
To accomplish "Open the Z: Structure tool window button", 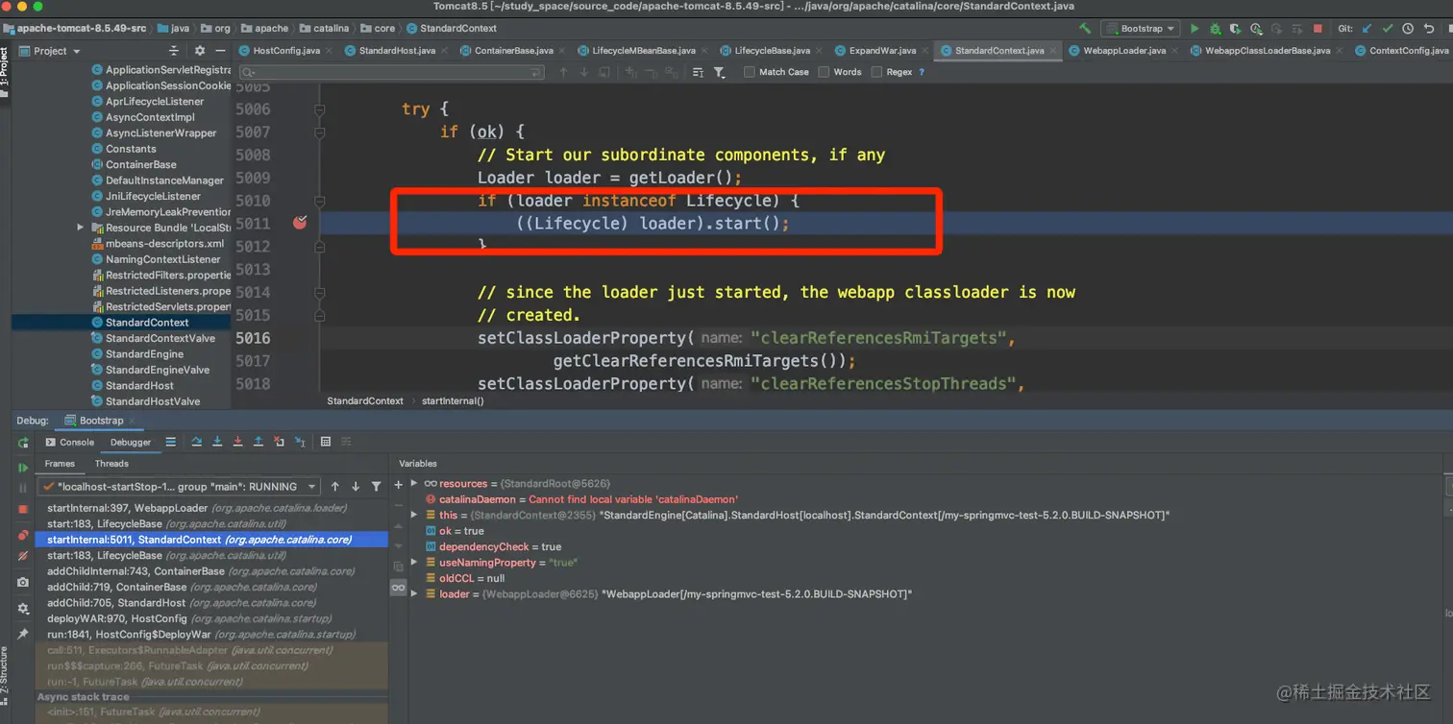I will click(5, 675).
